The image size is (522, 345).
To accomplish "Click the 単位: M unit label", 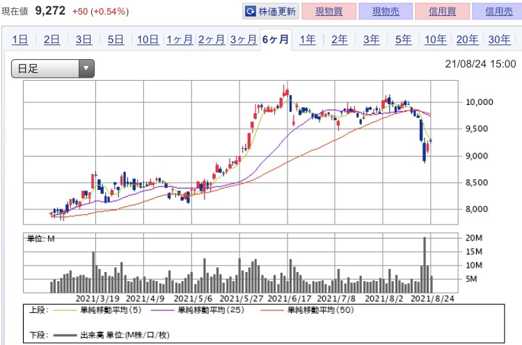I will tap(40, 239).
